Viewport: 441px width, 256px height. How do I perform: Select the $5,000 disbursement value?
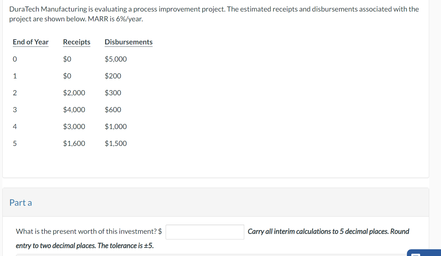(x=116, y=59)
